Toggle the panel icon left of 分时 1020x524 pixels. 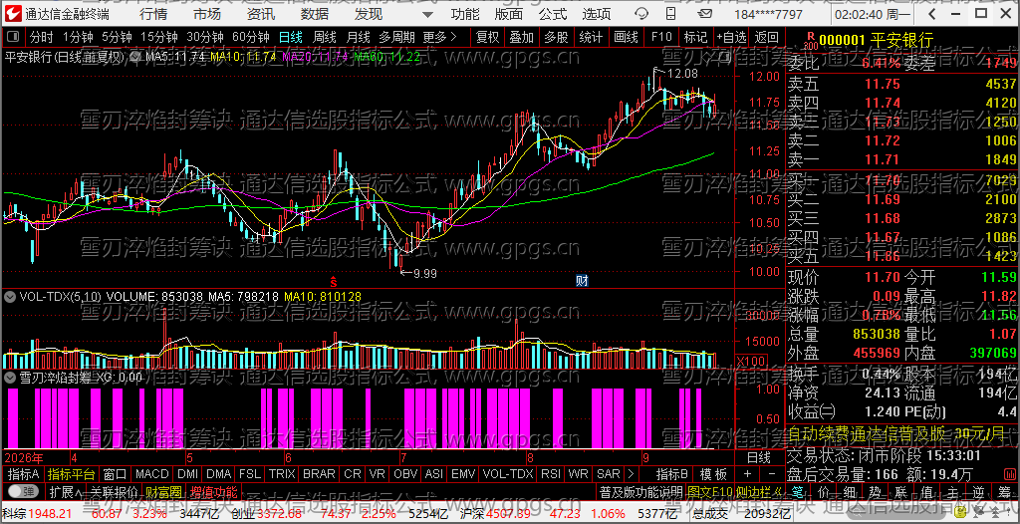coord(14,37)
